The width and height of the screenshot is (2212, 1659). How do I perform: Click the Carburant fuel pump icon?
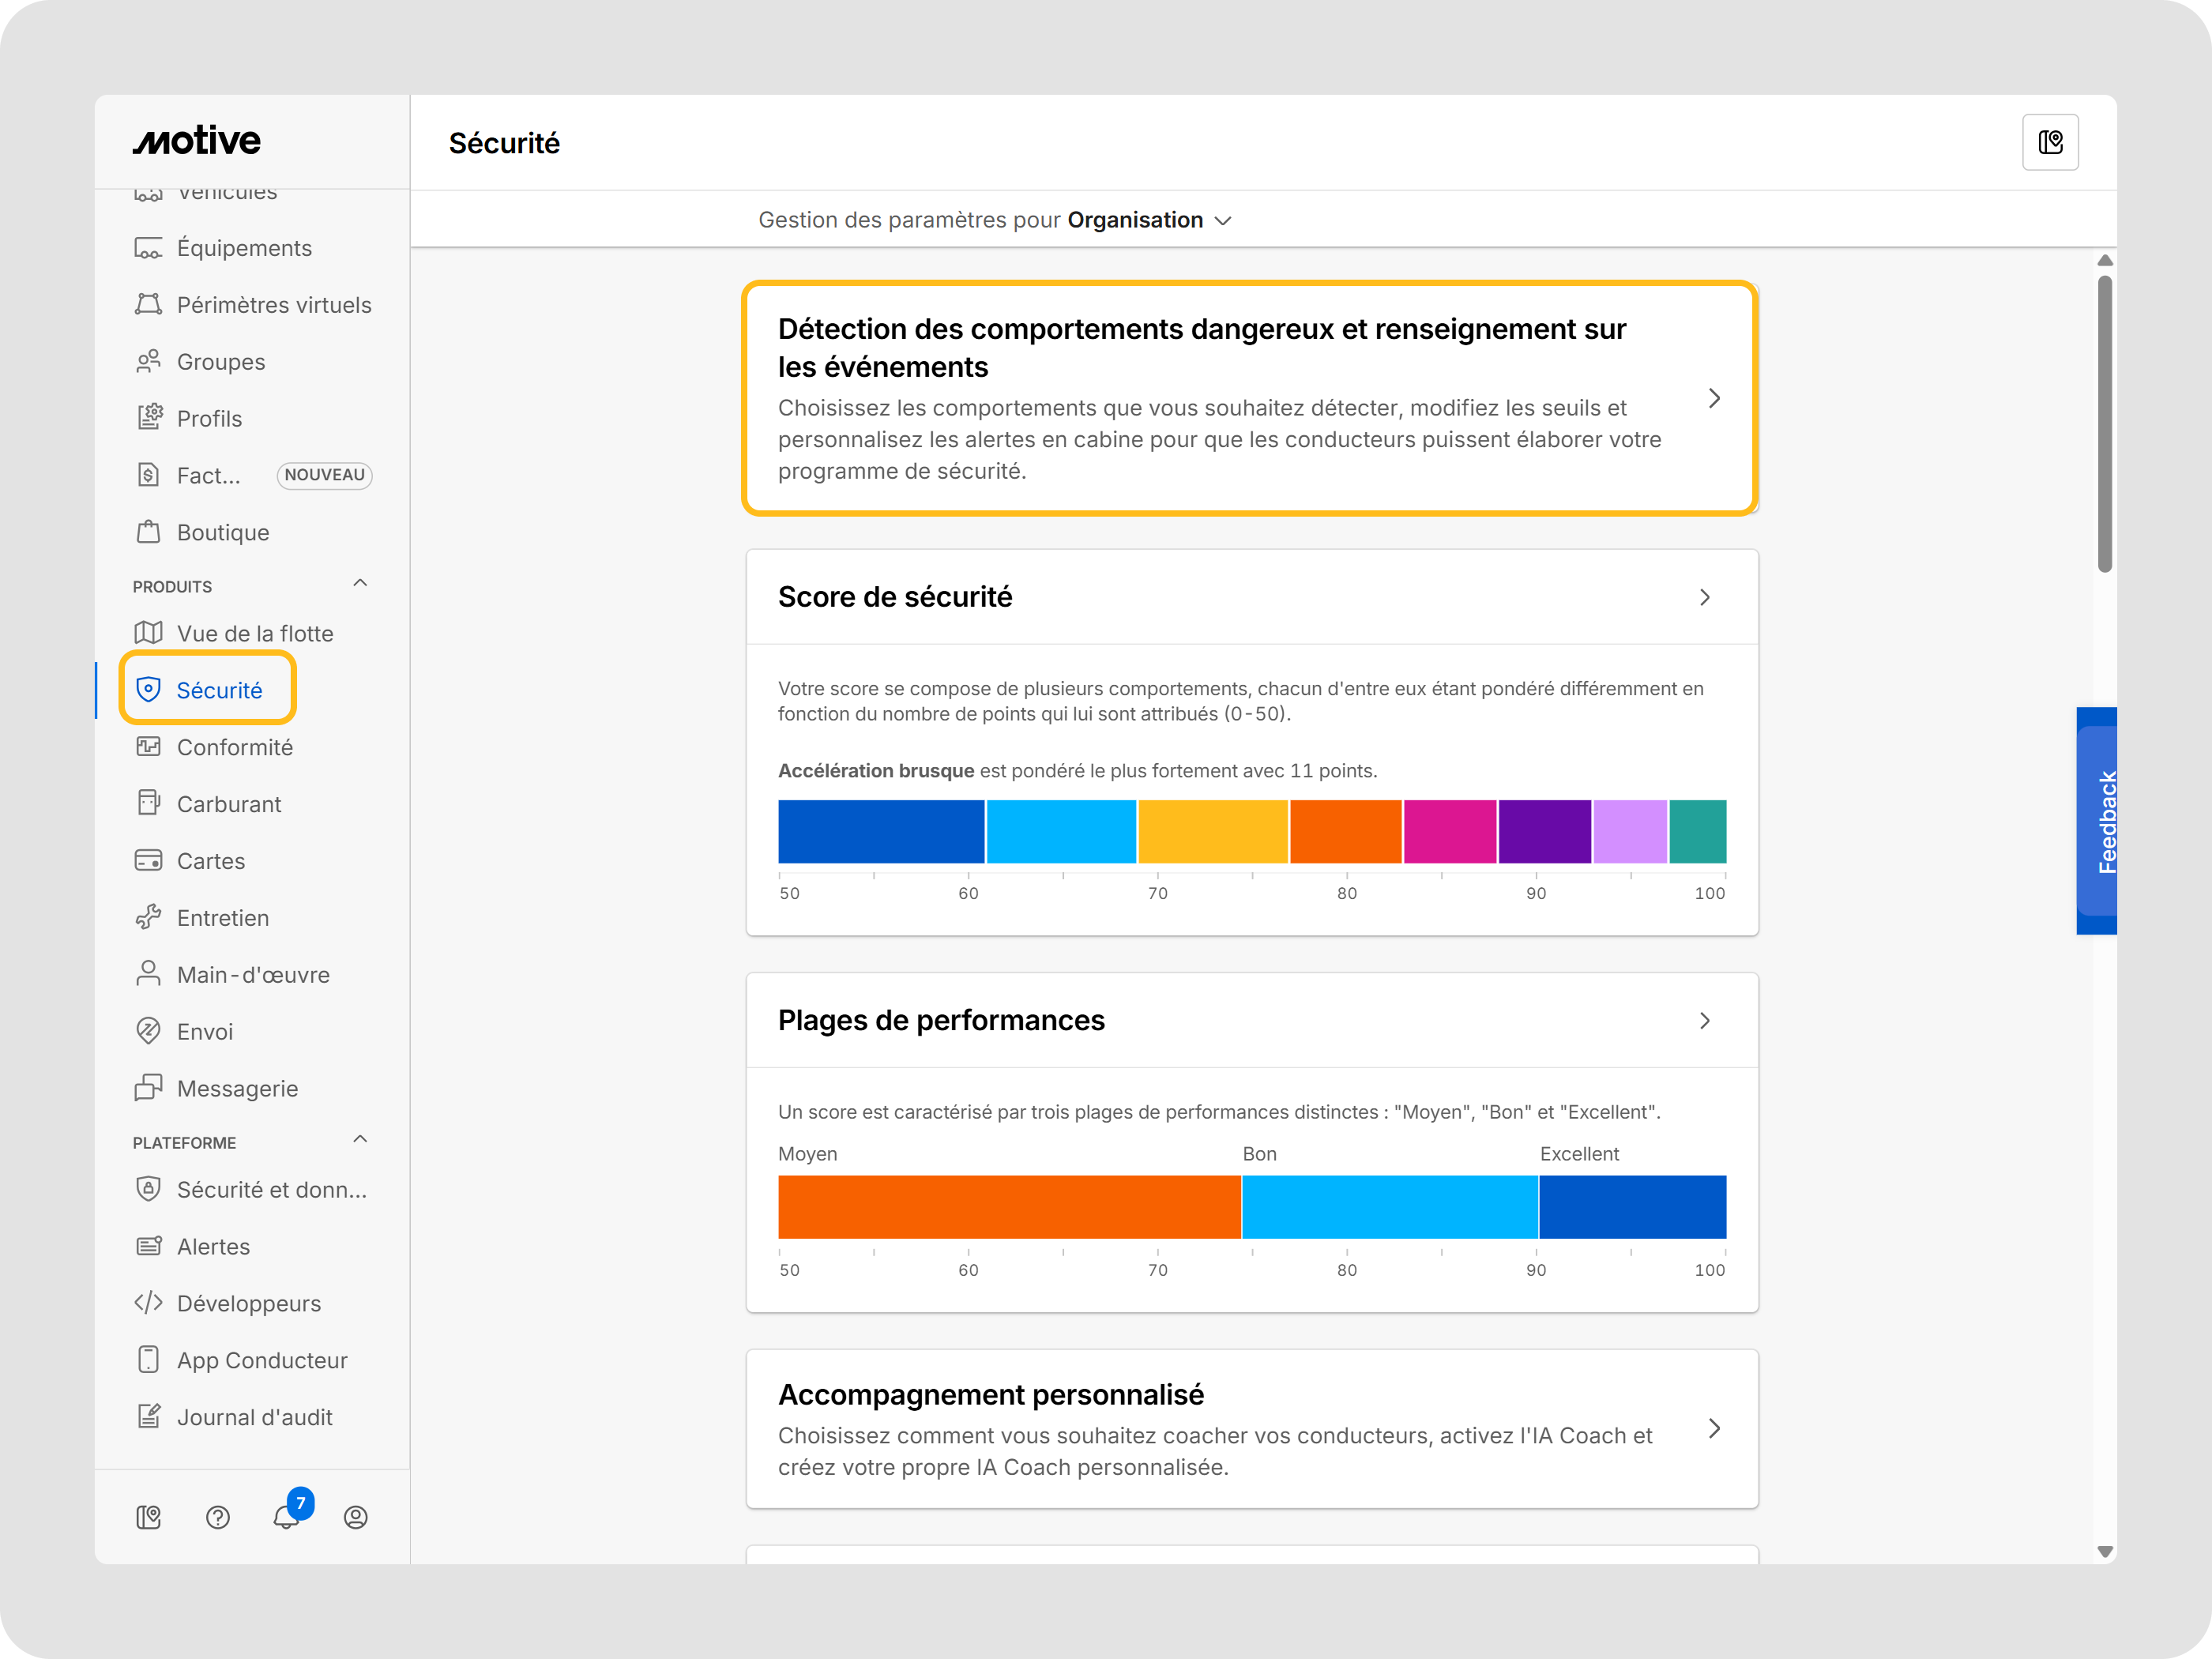pos(149,803)
